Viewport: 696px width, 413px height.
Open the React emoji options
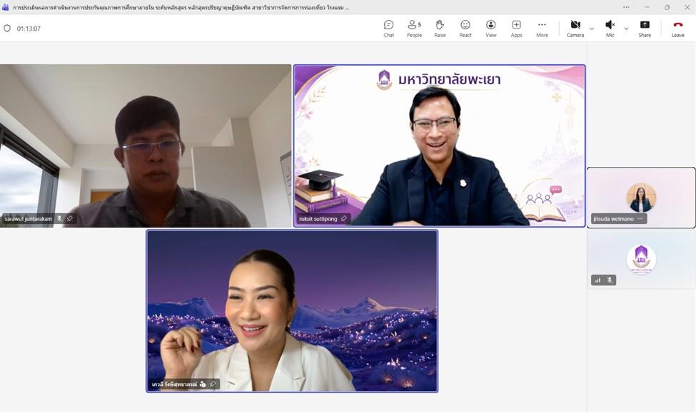(465, 29)
